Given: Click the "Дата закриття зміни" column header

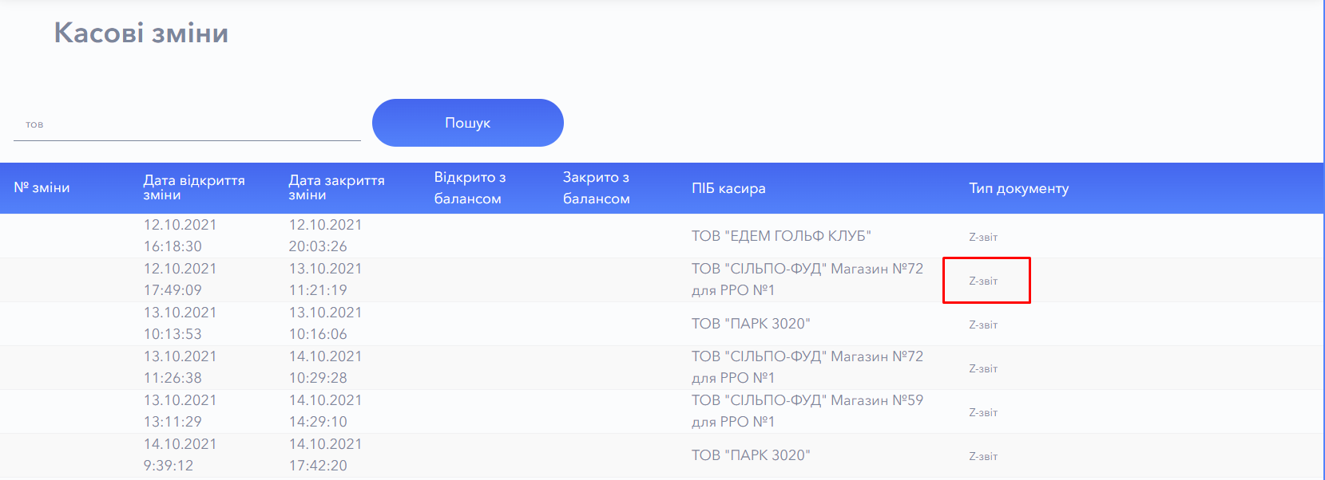Looking at the screenshot, I should 336,188.
